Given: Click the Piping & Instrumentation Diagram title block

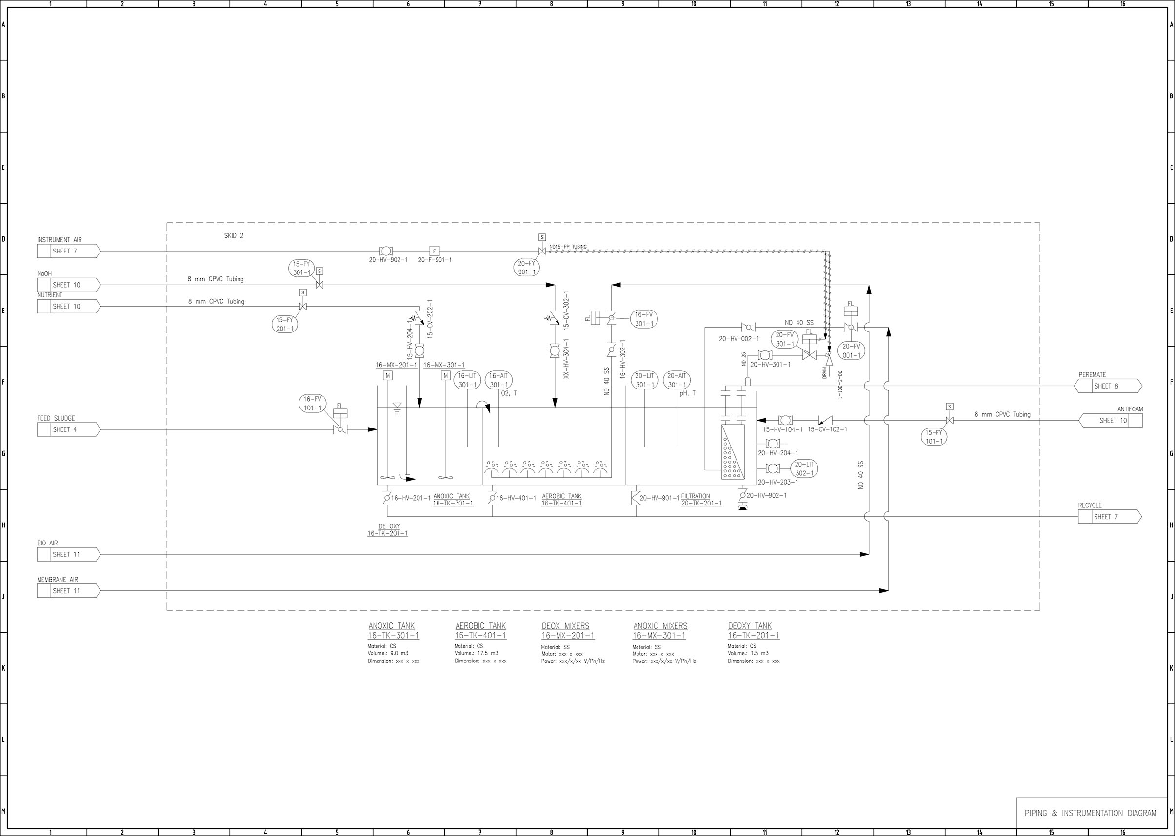Looking at the screenshot, I should tap(1091, 813).
